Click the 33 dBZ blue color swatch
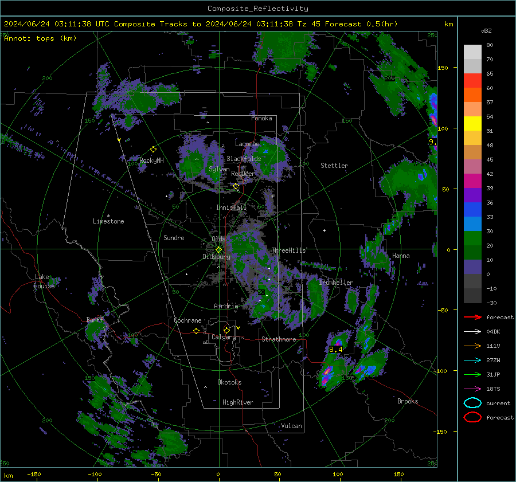Screen dimensions: 516x482 click(x=472, y=209)
